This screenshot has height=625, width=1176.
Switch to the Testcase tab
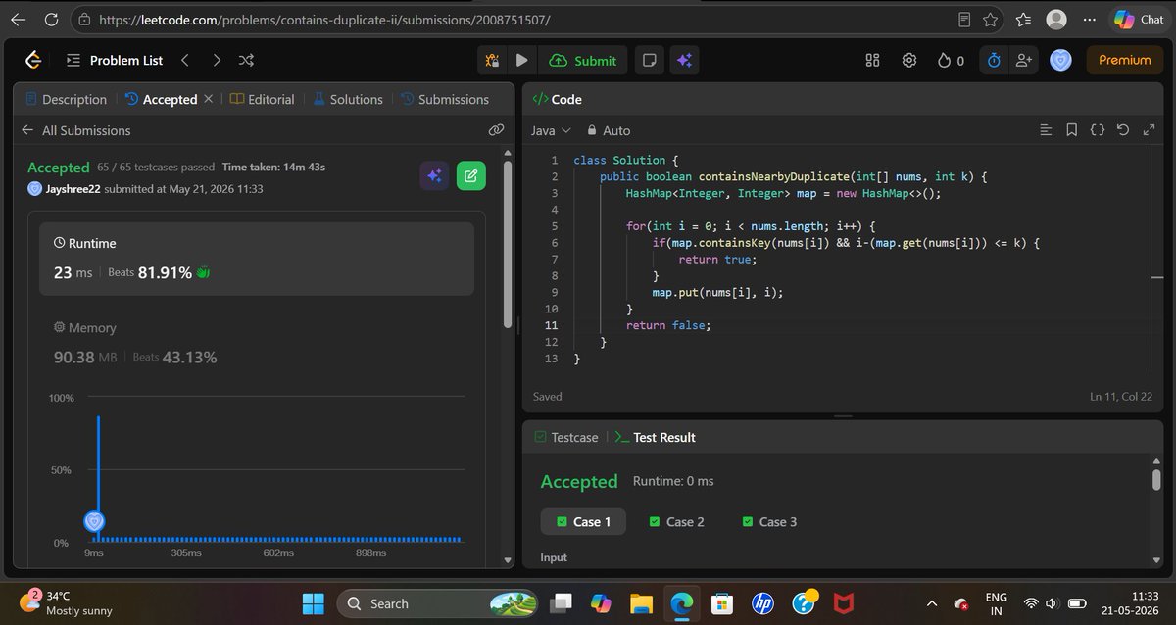click(x=566, y=437)
